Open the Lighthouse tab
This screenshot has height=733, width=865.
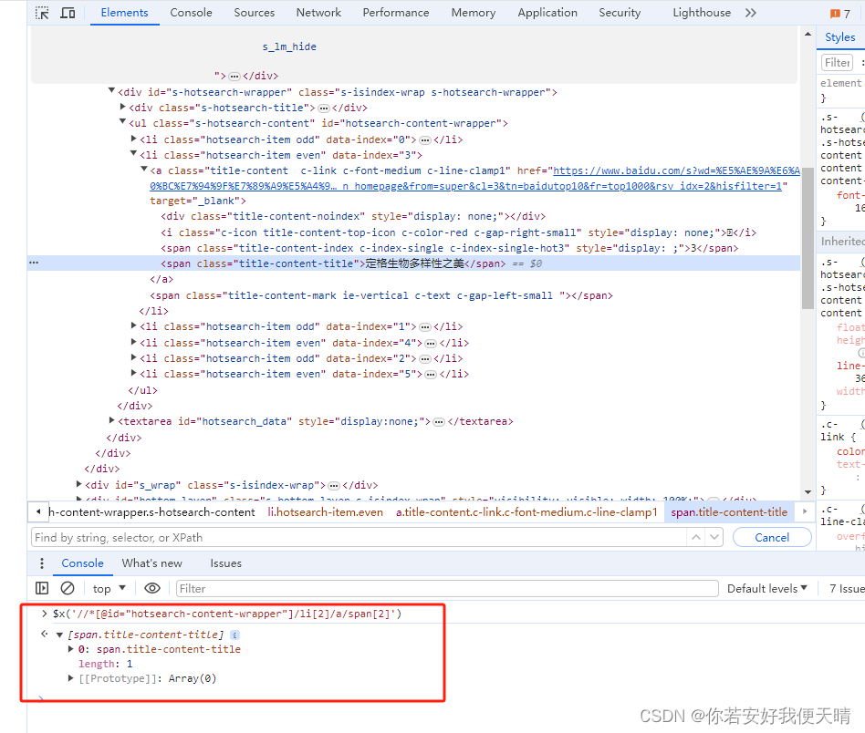click(x=702, y=13)
